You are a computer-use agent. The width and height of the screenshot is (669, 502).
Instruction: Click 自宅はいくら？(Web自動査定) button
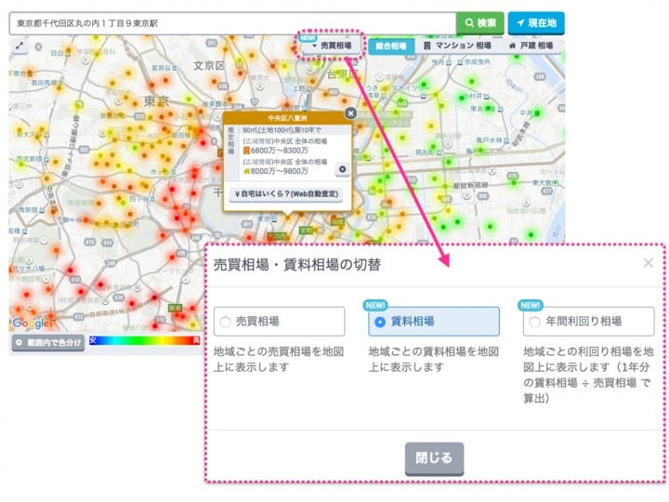(x=286, y=194)
